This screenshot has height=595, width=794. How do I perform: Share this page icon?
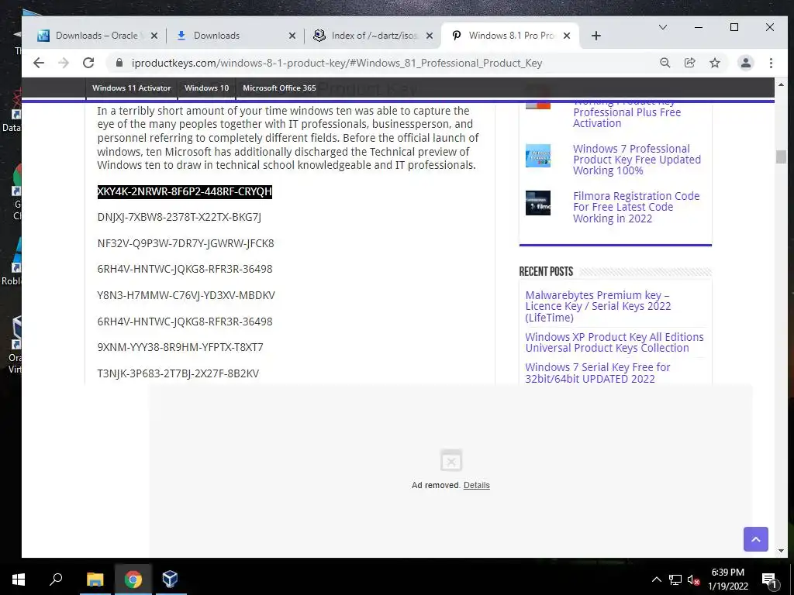point(689,63)
